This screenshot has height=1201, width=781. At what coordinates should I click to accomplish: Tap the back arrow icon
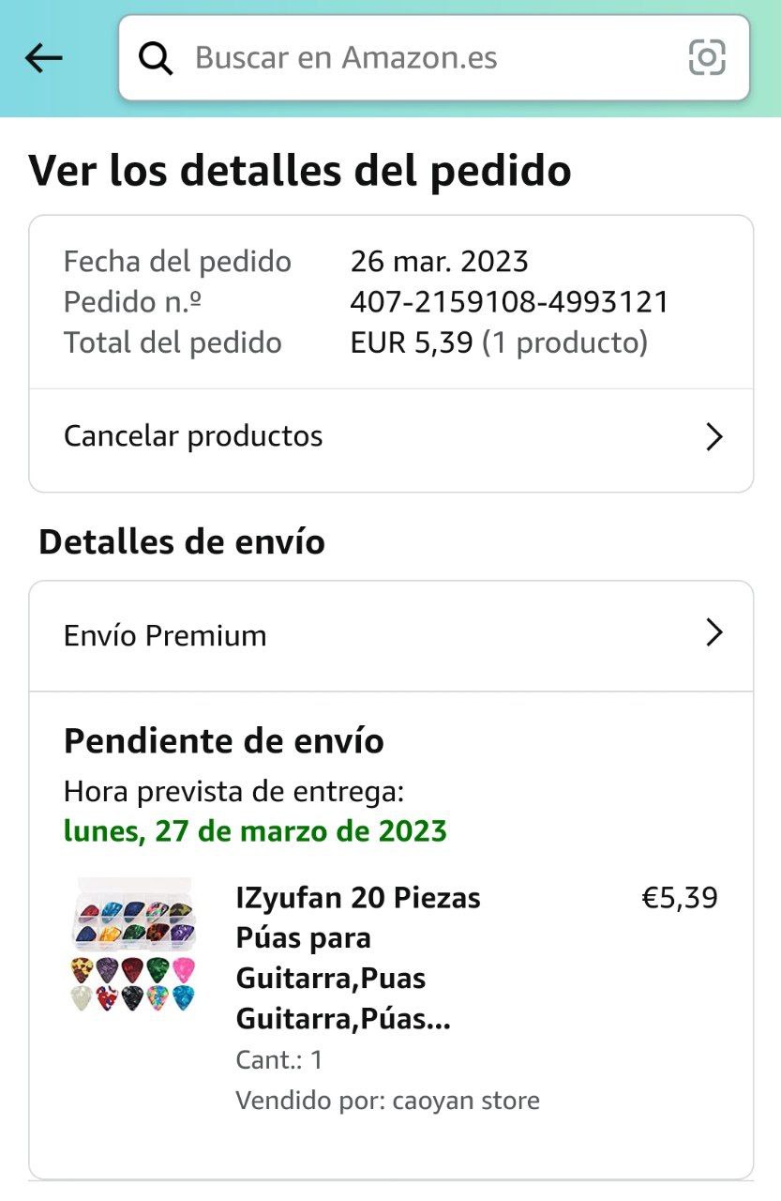click(43, 58)
